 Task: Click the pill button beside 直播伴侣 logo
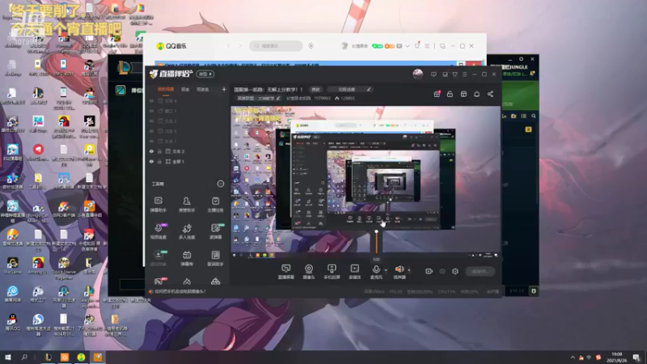click(x=205, y=74)
